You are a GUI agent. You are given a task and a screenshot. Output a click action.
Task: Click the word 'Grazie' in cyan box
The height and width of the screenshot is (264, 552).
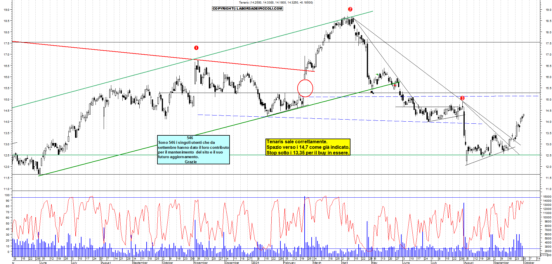(191, 162)
